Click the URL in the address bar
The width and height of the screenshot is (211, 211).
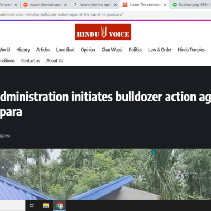(x=62, y=14)
